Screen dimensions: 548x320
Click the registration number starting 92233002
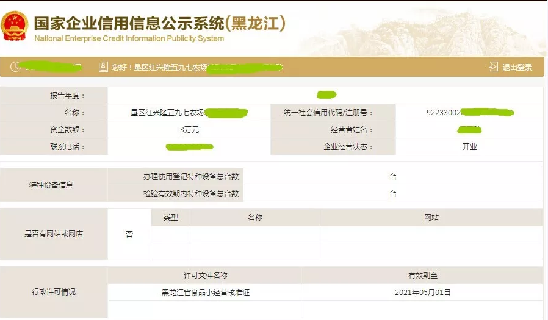pos(444,113)
